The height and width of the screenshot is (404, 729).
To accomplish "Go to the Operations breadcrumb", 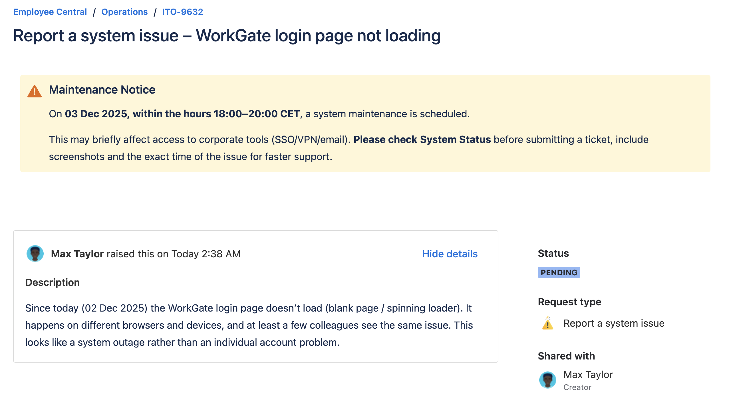I will pos(124,12).
